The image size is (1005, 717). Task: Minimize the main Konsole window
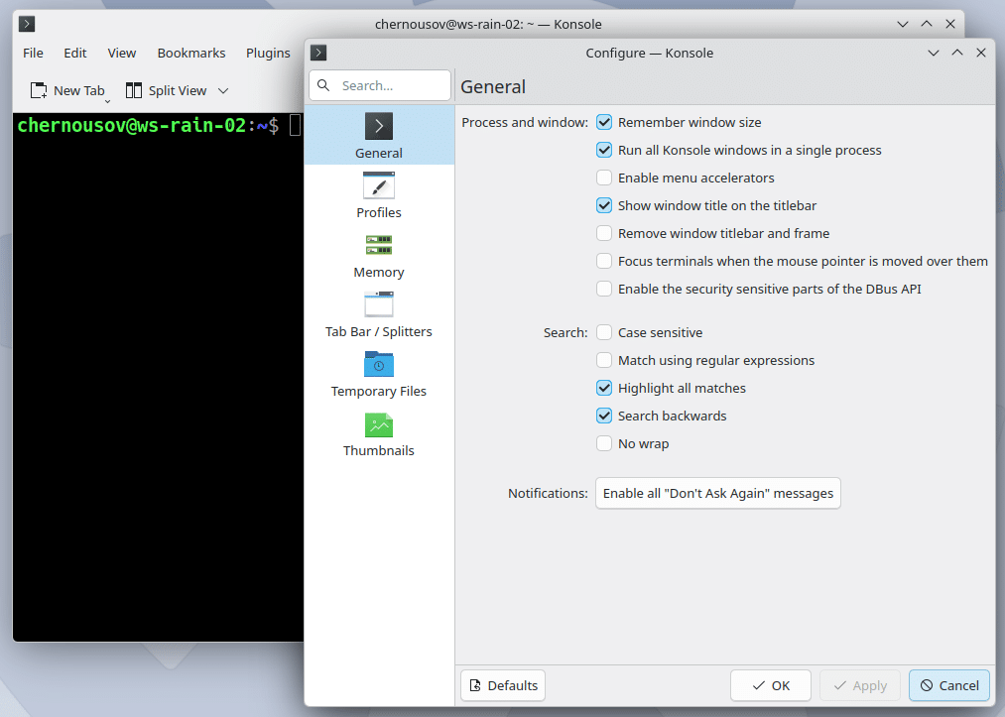tap(903, 25)
